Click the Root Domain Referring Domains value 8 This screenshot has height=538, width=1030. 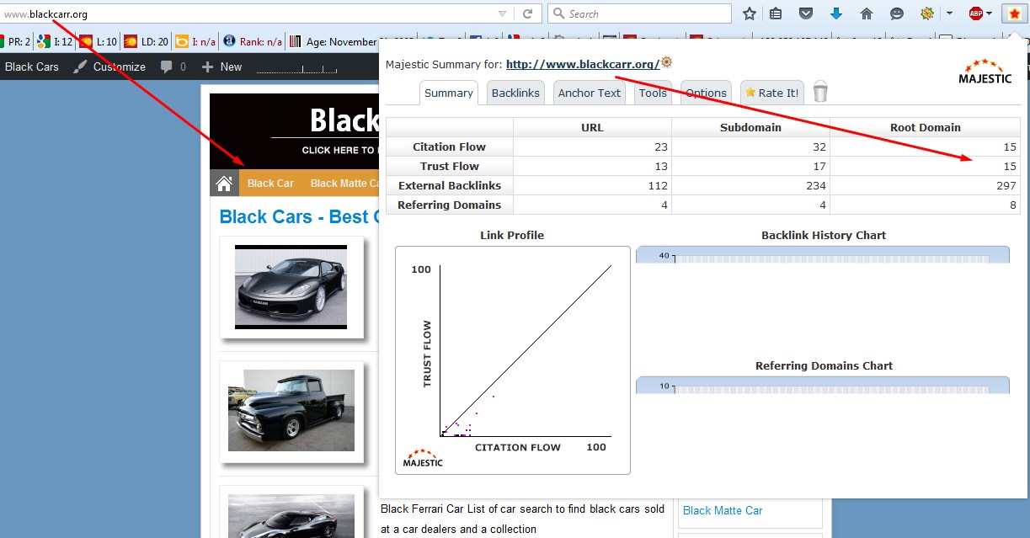coord(1013,205)
